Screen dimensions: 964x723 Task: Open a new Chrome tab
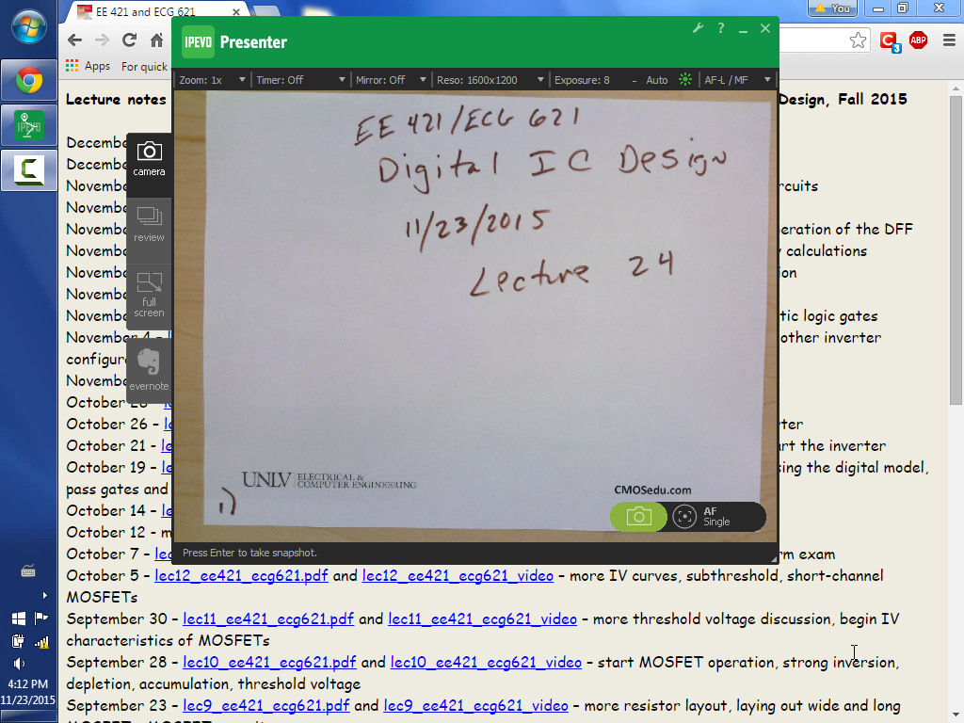click(266, 10)
